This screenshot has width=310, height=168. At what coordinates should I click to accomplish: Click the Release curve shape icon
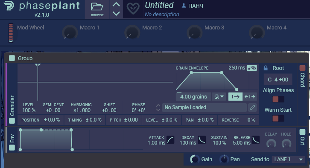256,140
